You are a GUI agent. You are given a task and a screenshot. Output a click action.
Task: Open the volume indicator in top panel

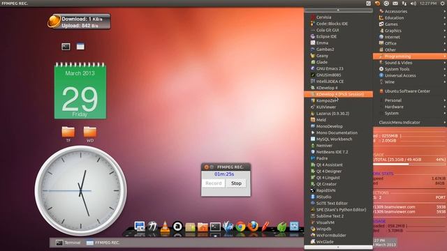coord(413,3)
